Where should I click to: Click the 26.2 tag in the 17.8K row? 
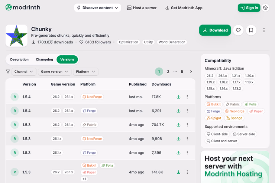56,97
